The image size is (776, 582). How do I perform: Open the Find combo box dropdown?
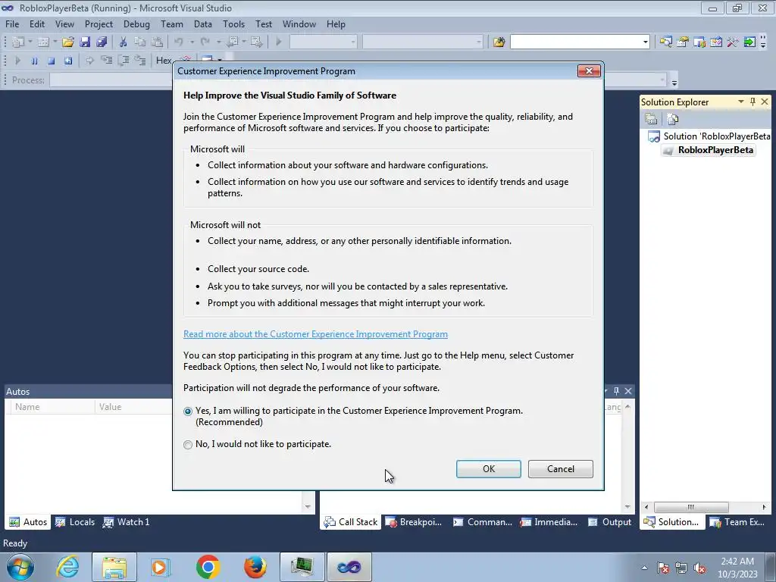(645, 42)
